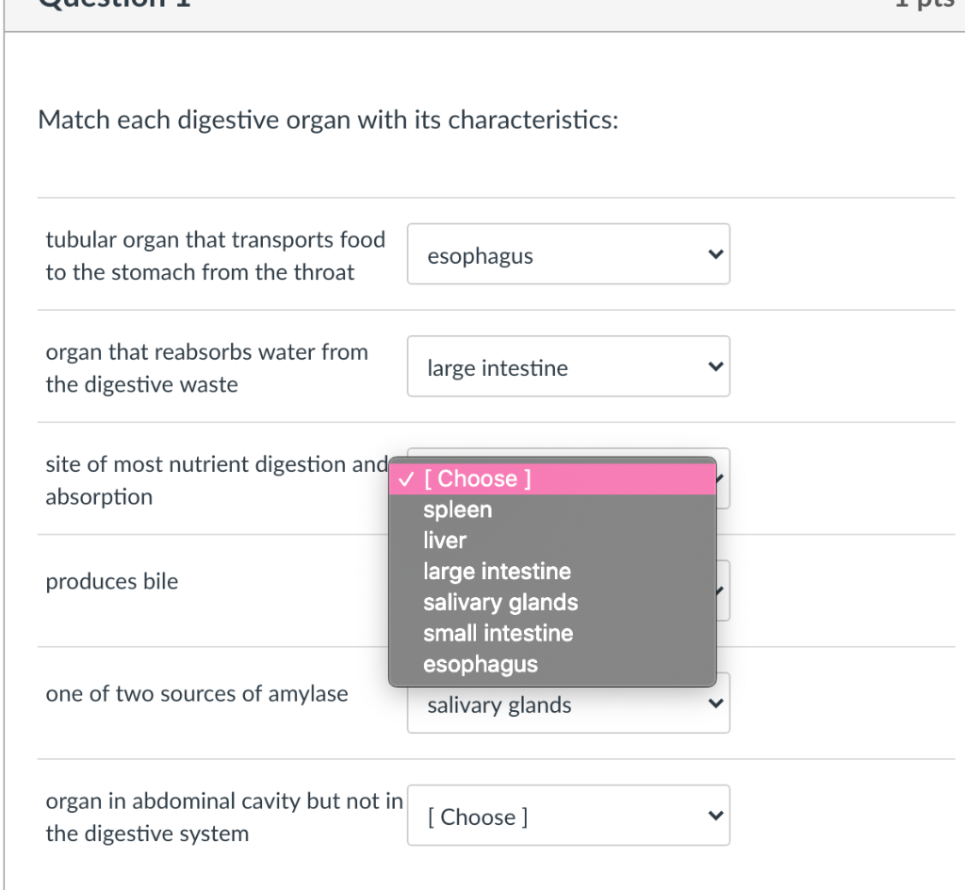Click the chevron on the amylase dropdown

point(715,705)
